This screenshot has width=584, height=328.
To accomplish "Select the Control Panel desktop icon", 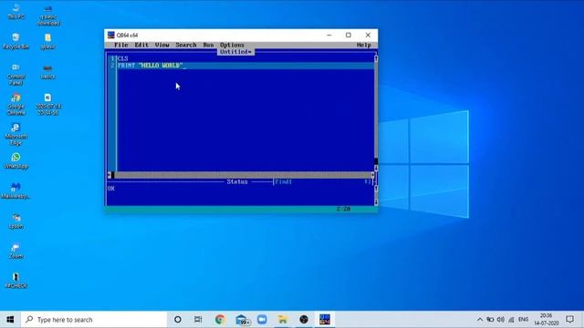I will pyautogui.click(x=16, y=74).
